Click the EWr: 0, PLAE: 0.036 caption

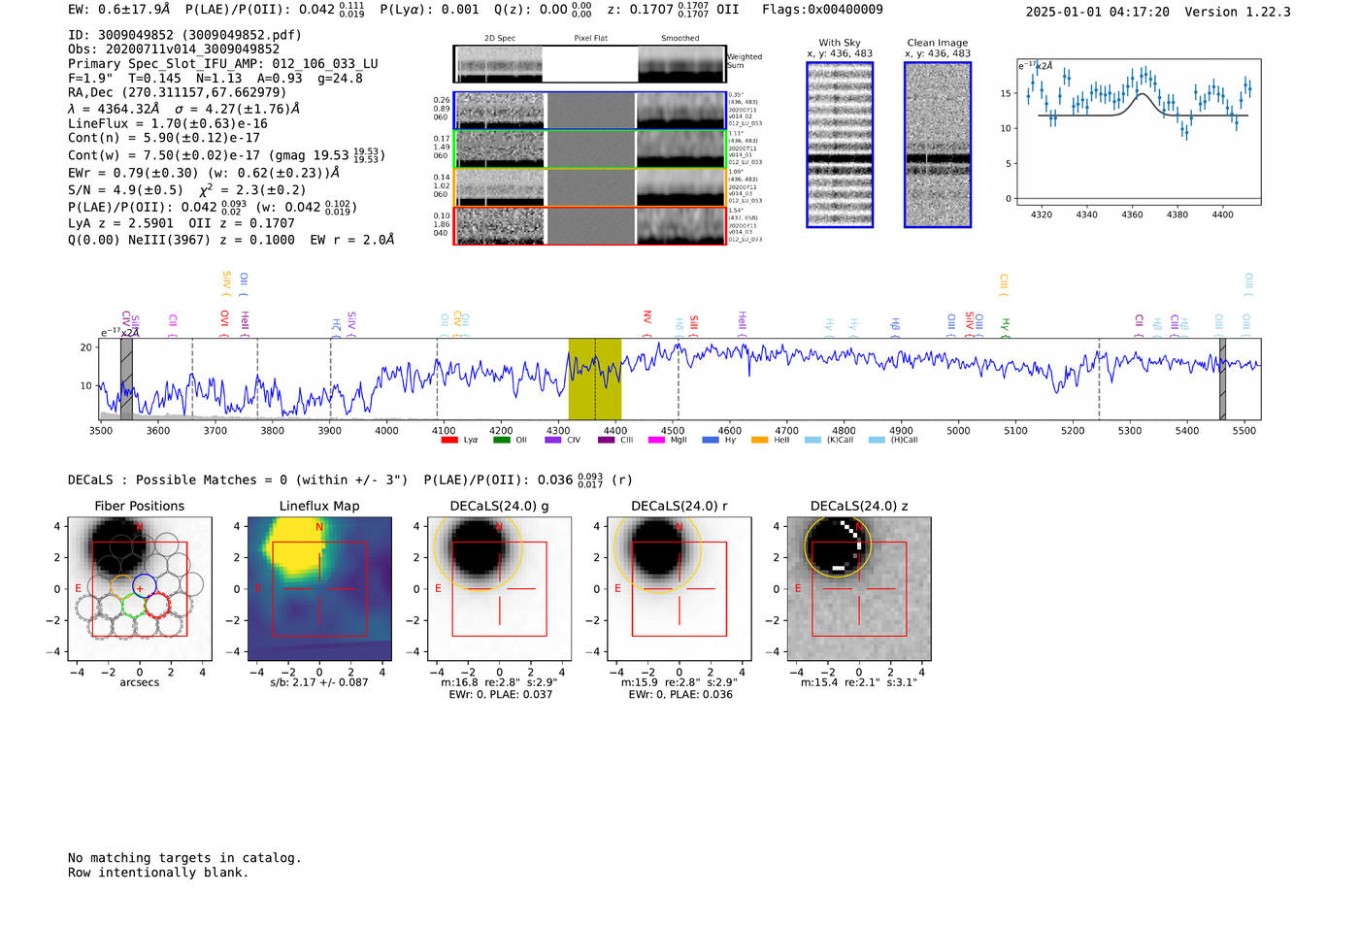(680, 695)
